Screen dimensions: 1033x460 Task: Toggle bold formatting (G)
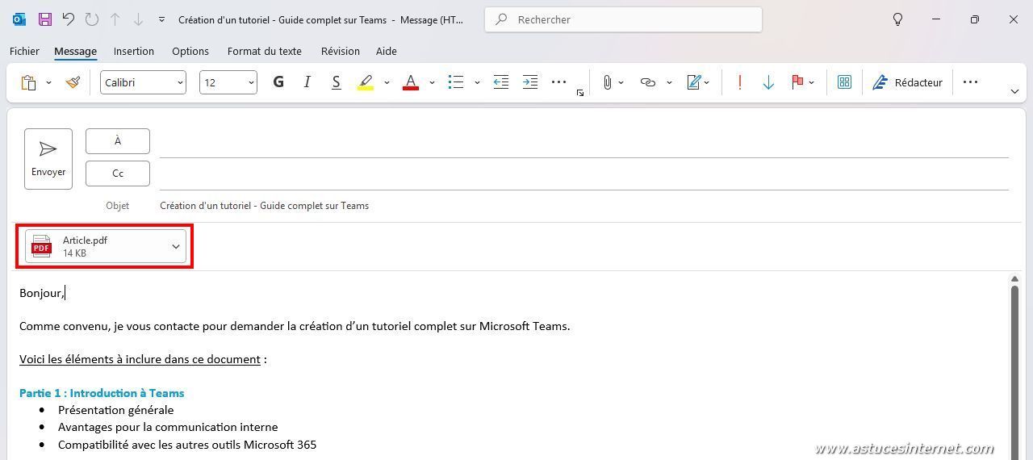coord(278,82)
